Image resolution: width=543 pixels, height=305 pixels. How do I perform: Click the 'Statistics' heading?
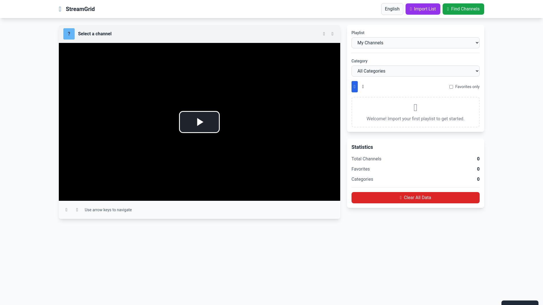coord(362,147)
